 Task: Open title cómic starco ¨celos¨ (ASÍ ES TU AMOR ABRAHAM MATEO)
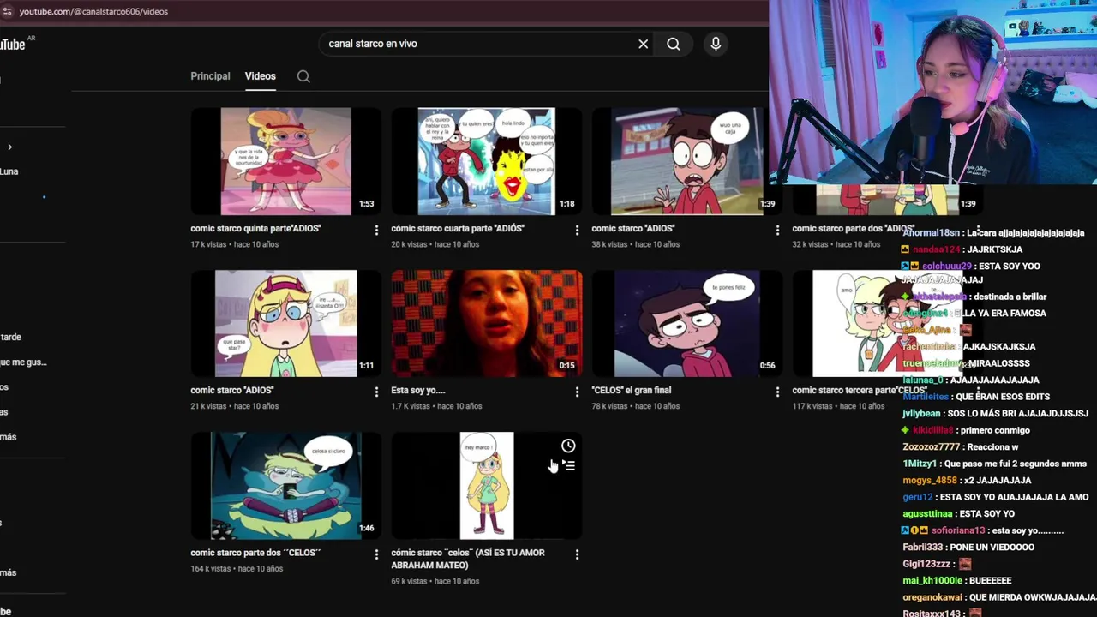click(x=468, y=559)
